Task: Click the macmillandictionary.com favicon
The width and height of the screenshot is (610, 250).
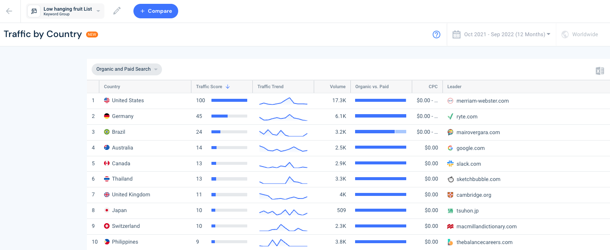Action: (x=450, y=227)
